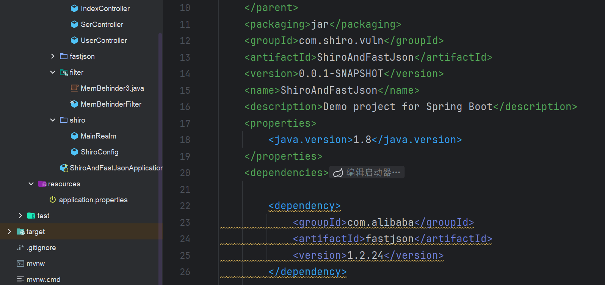The image size is (605, 285).
Task: Select UserController in the project tree
Action: point(103,40)
